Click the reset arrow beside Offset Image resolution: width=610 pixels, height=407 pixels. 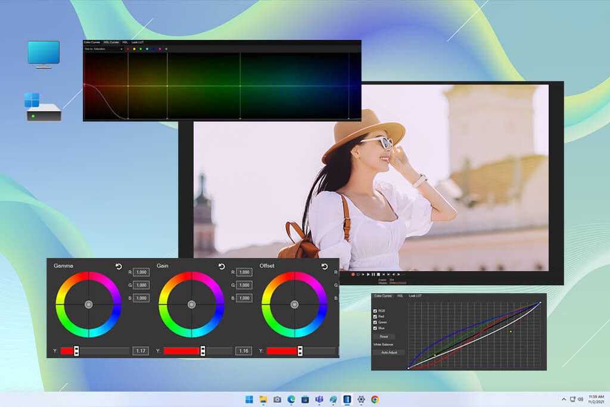[x=325, y=268]
